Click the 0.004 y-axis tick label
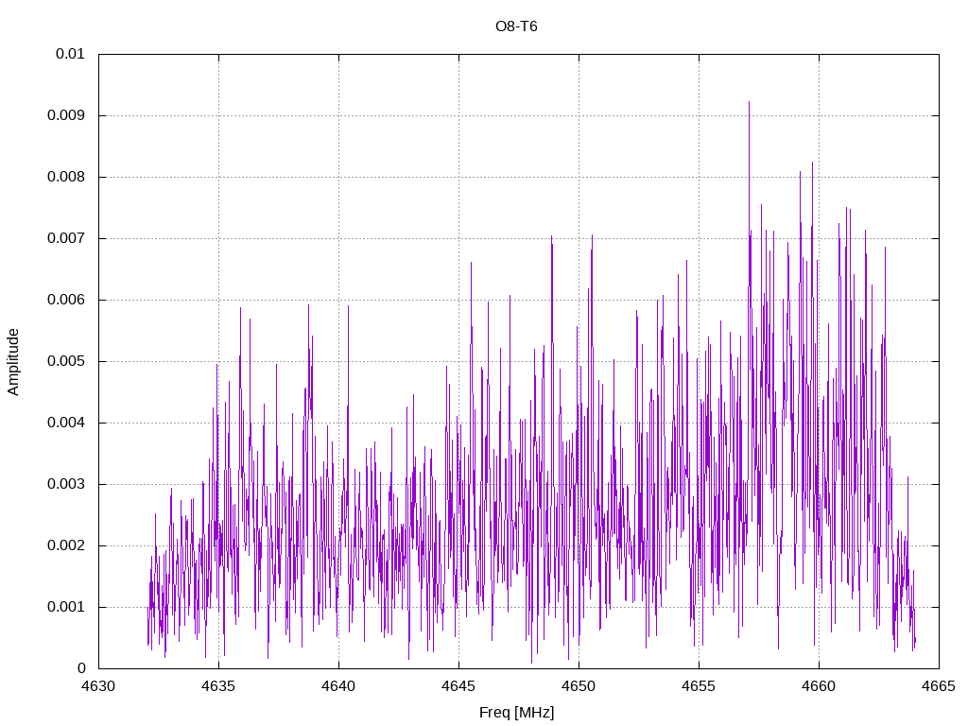This screenshot has height=726, width=968. [x=66, y=423]
